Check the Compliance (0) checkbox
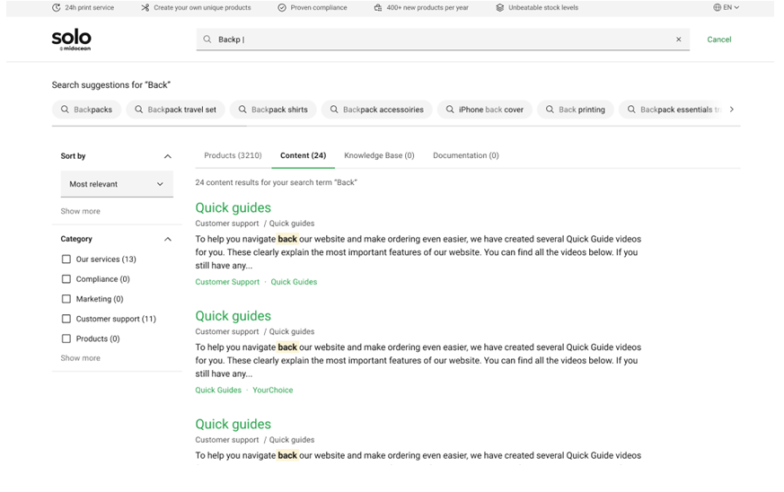This screenshot has height=492, width=784. (66, 279)
